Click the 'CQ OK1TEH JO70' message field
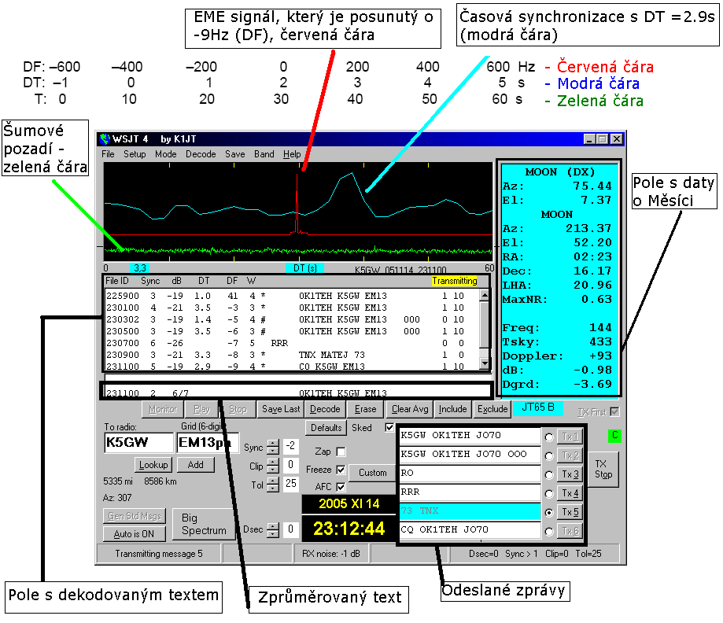 coord(470,530)
